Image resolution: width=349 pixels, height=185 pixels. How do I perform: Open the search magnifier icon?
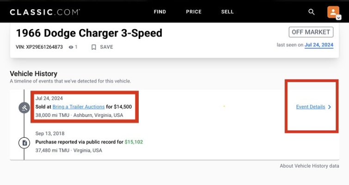[312, 12]
